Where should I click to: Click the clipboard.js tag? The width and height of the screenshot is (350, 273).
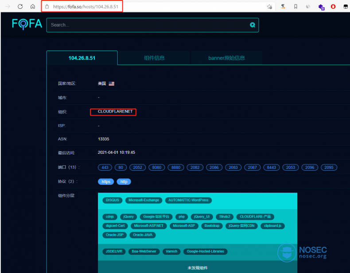tap(272, 226)
